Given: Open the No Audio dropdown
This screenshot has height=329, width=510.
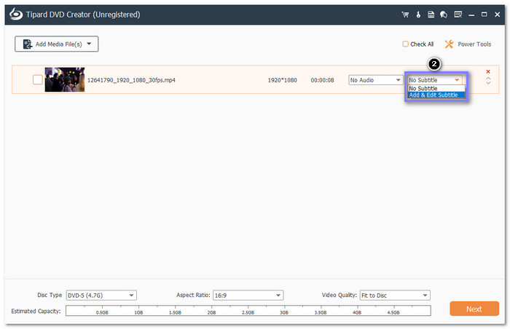Looking at the screenshot, I should (375, 80).
